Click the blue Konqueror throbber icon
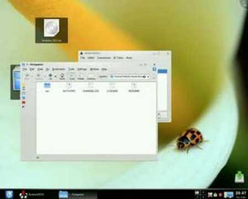 tap(154, 69)
